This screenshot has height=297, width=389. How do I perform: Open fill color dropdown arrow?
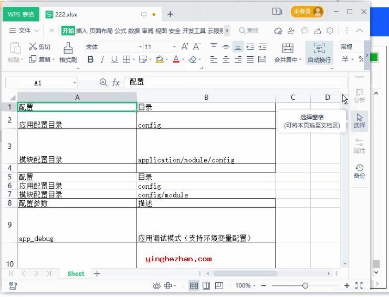pyautogui.click(x=167, y=59)
